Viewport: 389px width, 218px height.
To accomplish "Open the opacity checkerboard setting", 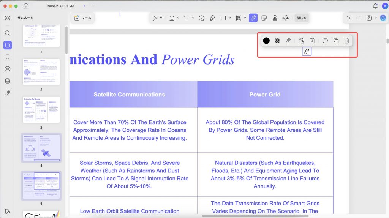I will click(x=277, y=41).
